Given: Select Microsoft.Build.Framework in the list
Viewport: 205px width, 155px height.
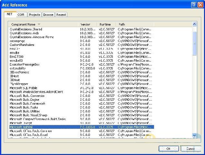Looking at the screenshot, I should 27,104.
